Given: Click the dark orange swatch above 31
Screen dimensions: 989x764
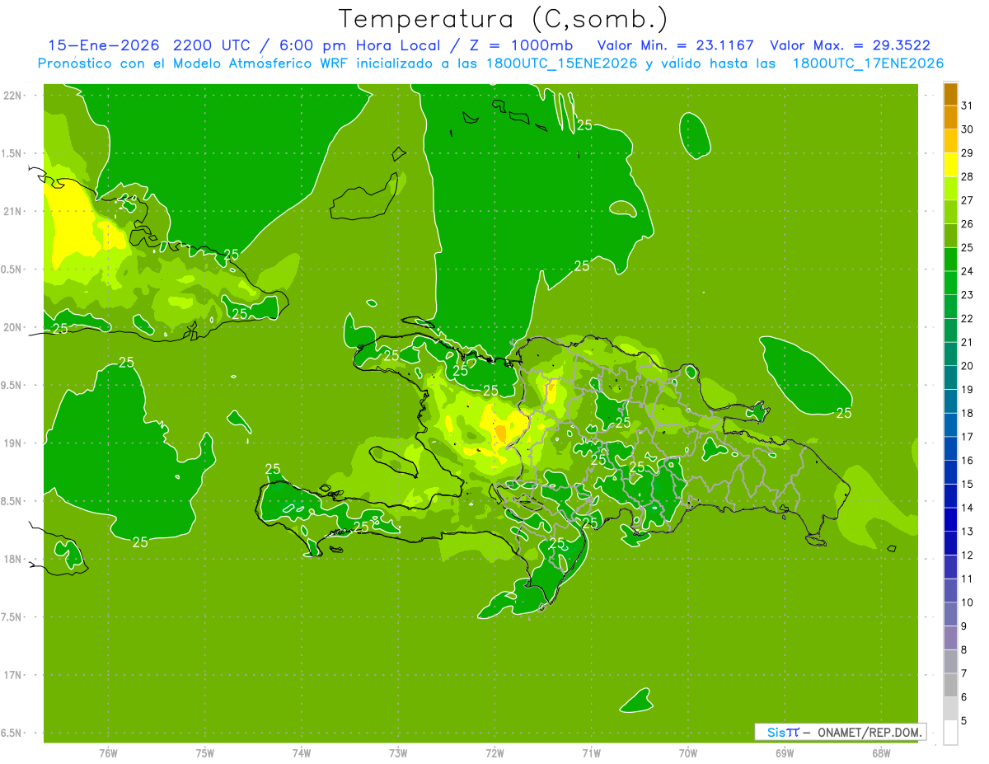Looking at the screenshot, I should (x=950, y=95).
